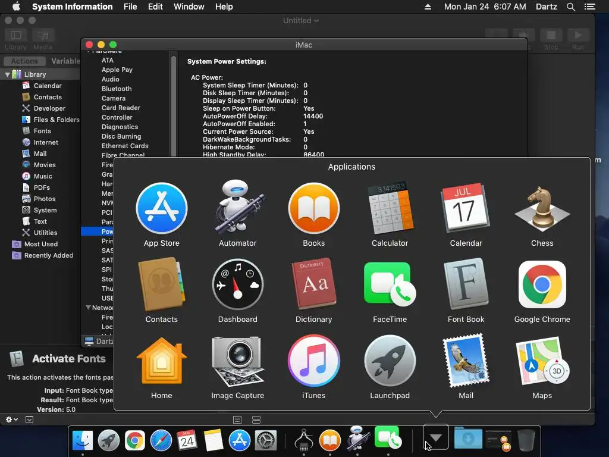Open the Window menu

[189, 7]
